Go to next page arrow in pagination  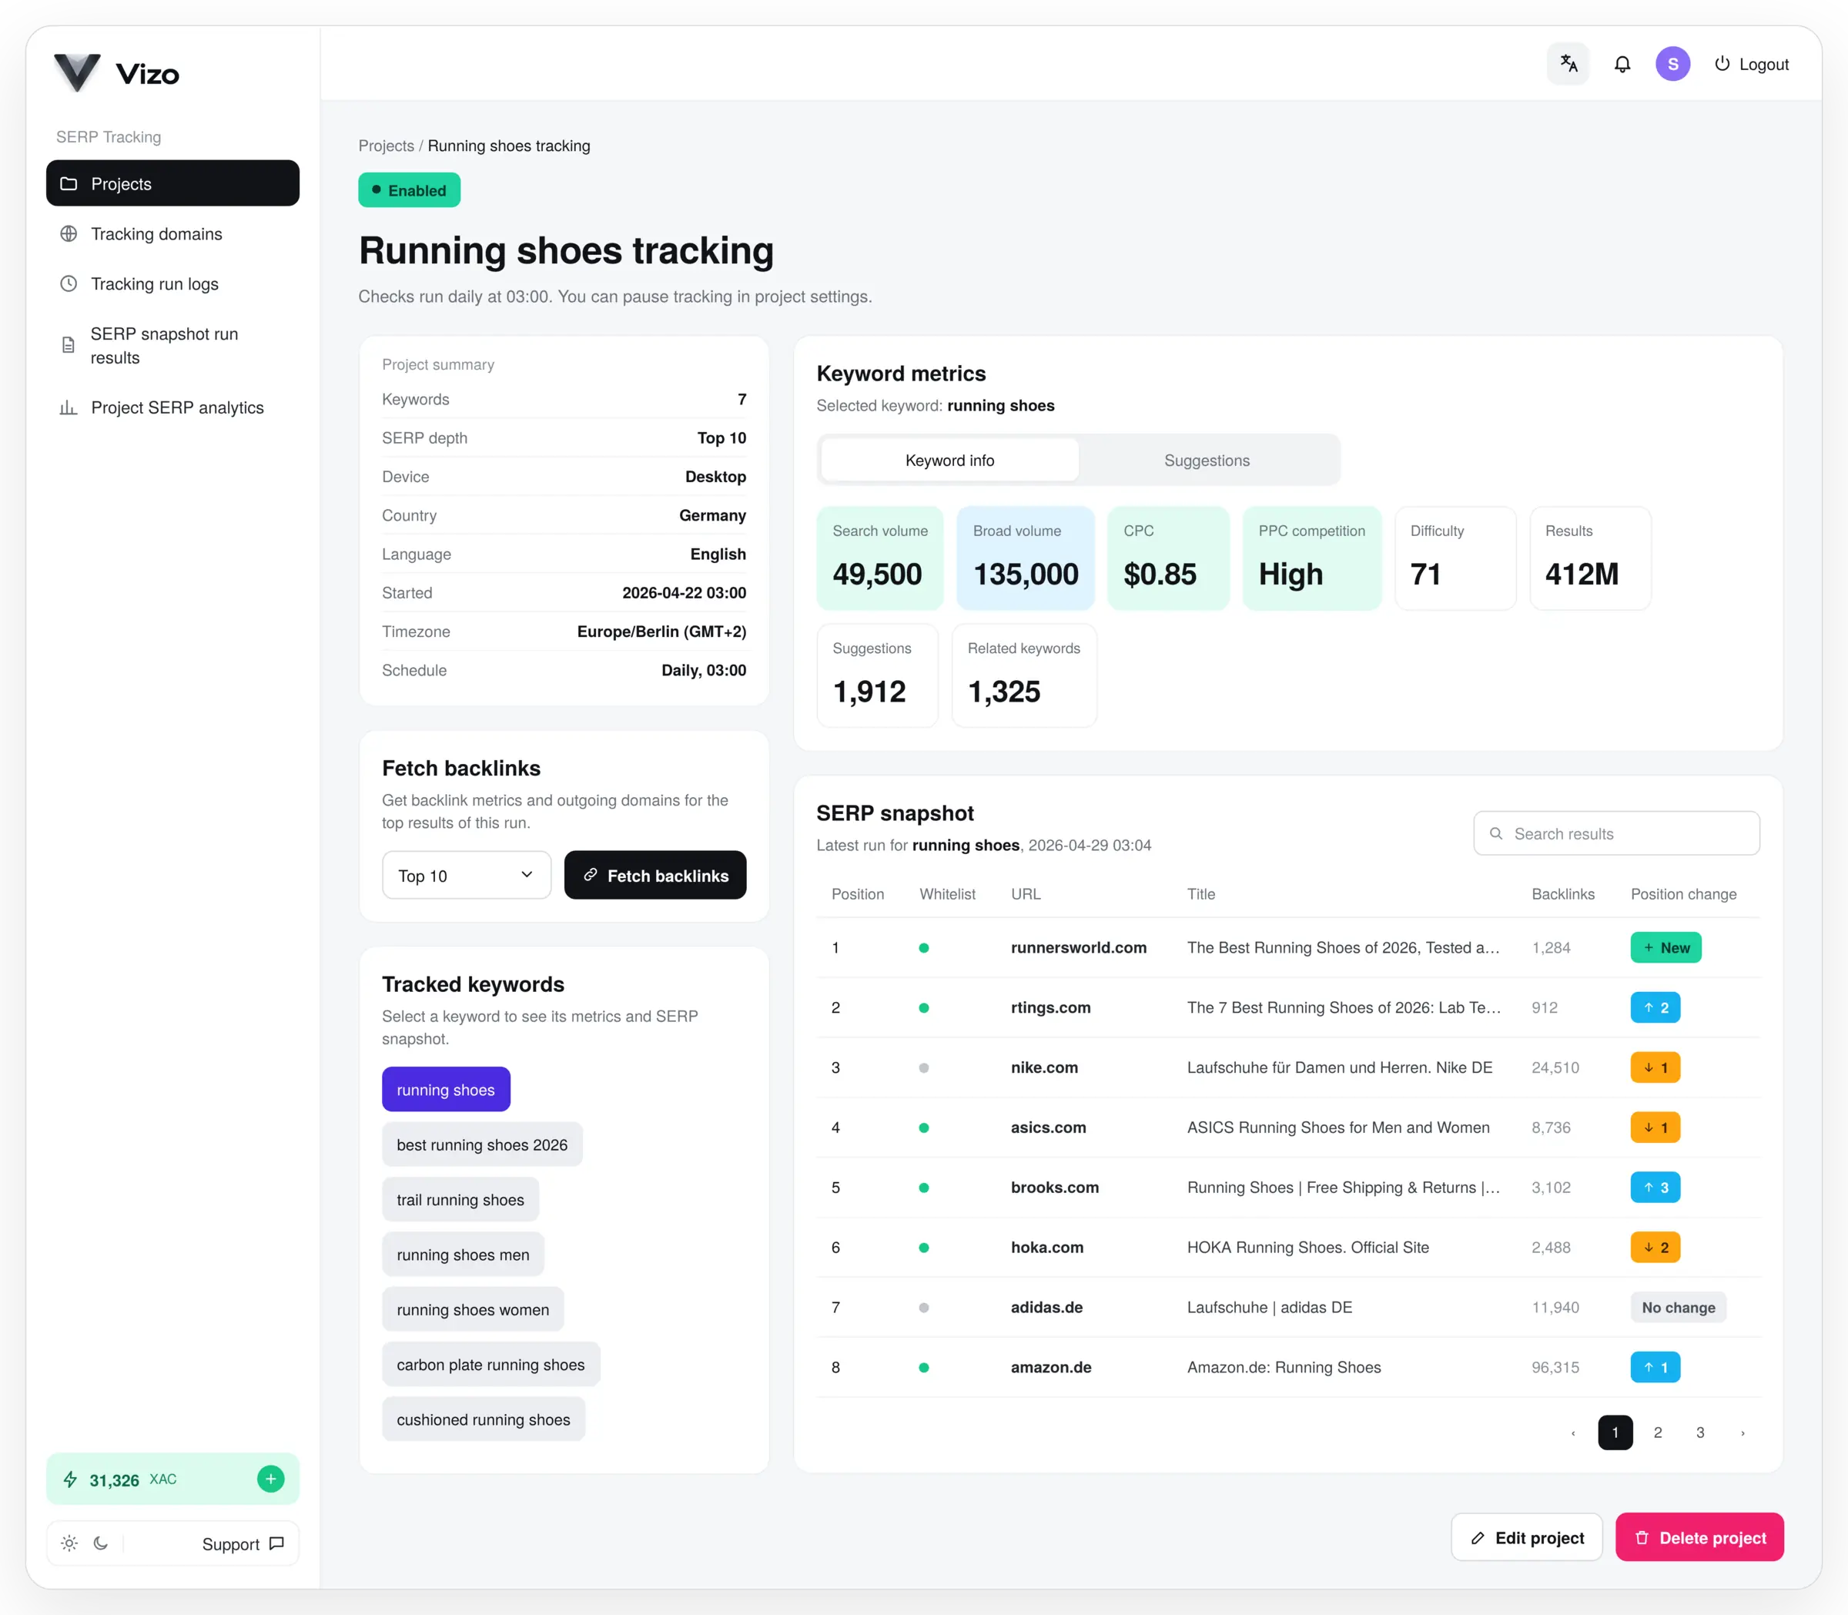click(x=1743, y=1433)
